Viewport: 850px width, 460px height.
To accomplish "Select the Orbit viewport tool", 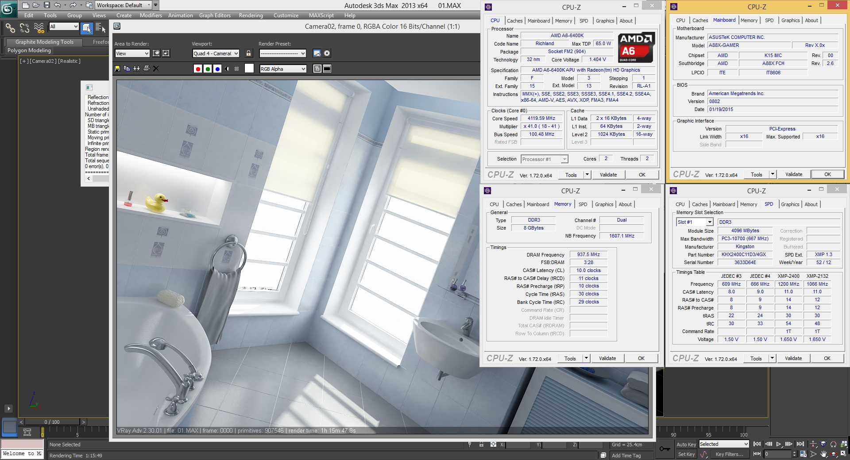I will click(834, 454).
